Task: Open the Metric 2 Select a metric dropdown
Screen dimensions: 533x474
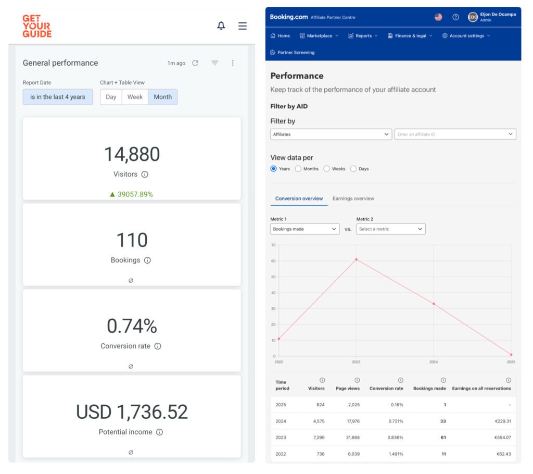Action: pyautogui.click(x=391, y=229)
